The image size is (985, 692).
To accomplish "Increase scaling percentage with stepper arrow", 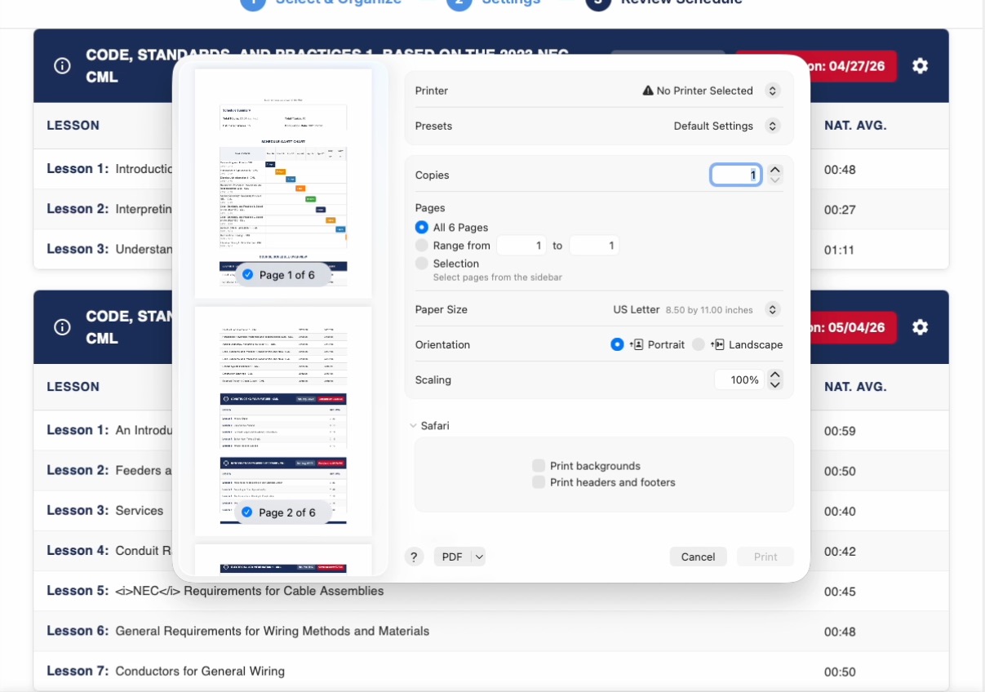I will [775, 375].
